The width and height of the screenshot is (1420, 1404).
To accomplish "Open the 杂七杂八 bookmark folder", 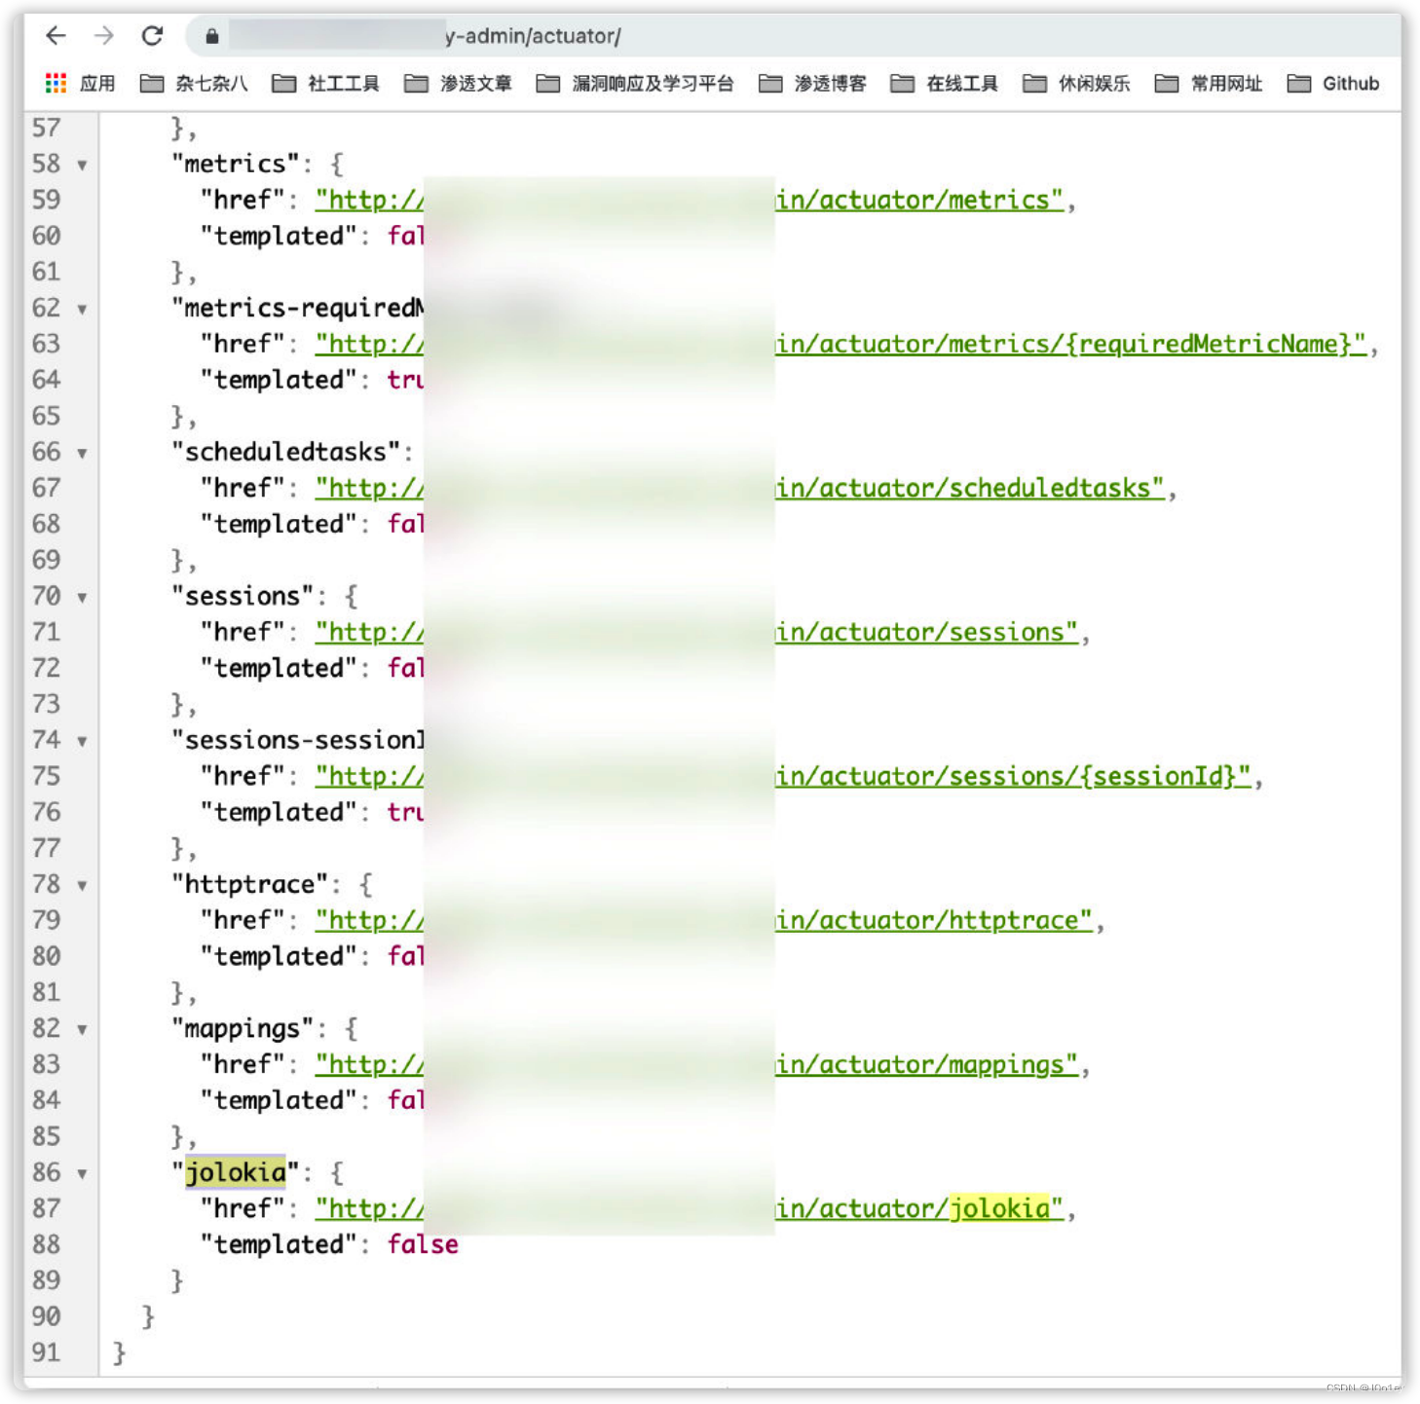I will (193, 84).
